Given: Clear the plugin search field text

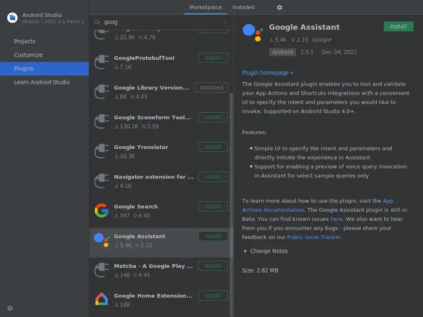Looking at the screenshot, I should pos(225,22).
